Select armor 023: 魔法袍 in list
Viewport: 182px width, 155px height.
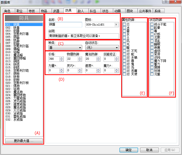click(24, 92)
